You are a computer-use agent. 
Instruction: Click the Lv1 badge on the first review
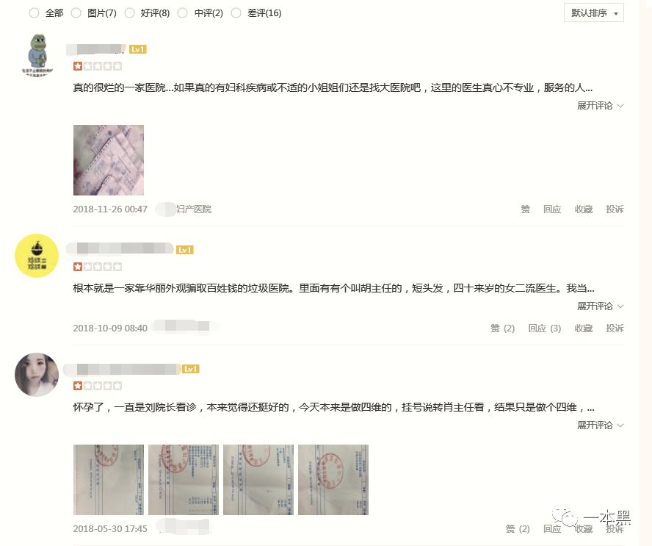tap(137, 49)
